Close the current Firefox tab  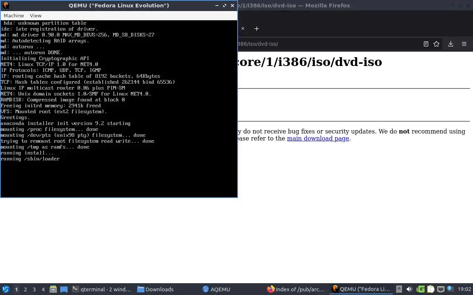243,28
